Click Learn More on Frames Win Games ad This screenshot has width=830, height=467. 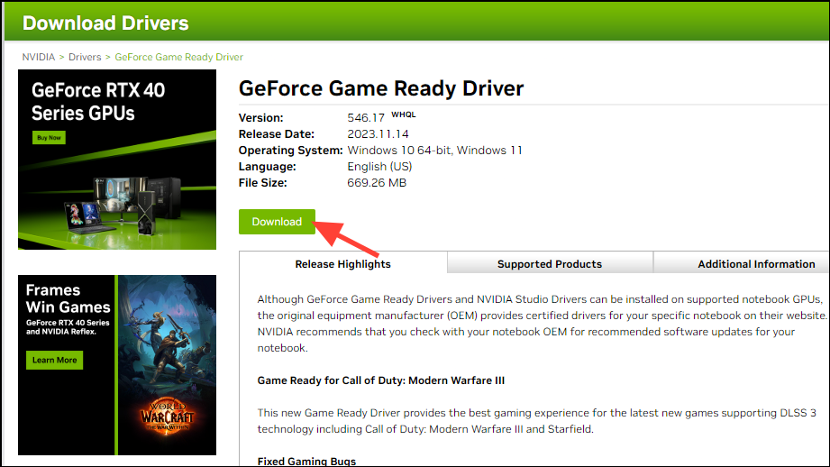tap(54, 360)
